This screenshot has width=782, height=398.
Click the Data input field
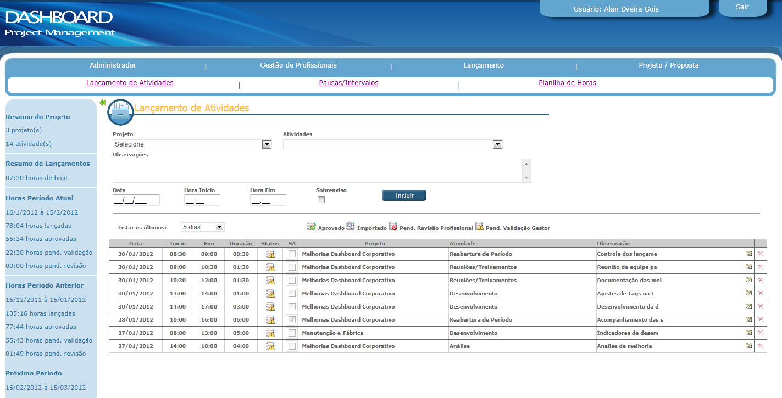(136, 200)
